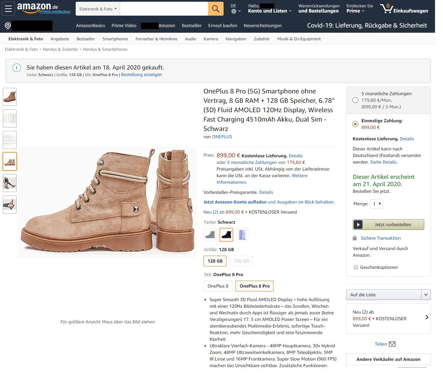Open the Covid-19 Lieferung banner link
443x373 pixels.
(367, 26)
